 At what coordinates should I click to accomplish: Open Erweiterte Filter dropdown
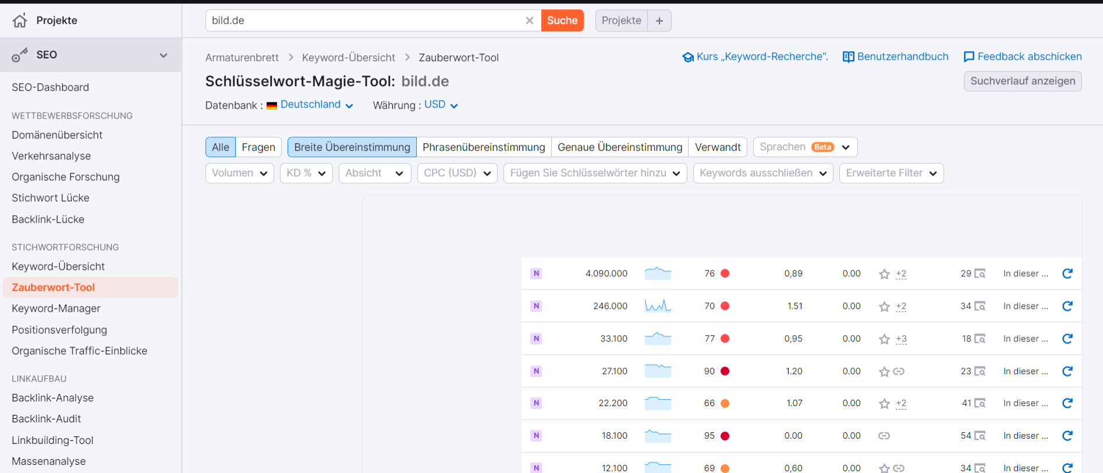click(892, 173)
